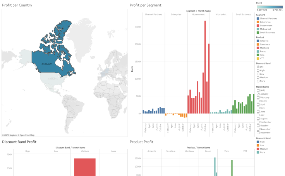Select the Paseo swatch in the Product legend
This screenshot has width=285, height=176.
pyautogui.click(x=258, y=51)
